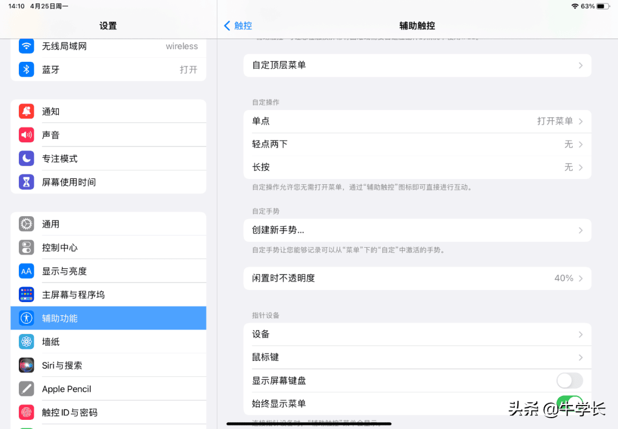The height and width of the screenshot is (429, 618).
Task: Enable the 显示屏幕键盘 switch
Action: pyautogui.click(x=569, y=380)
